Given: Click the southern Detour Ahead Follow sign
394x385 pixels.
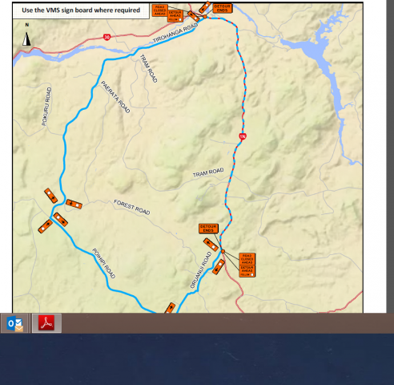Looking at the screenshot, I should tap(247, 271).
